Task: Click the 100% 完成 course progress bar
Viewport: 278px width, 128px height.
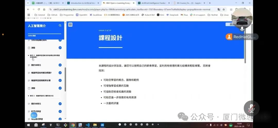Action: click(45, 34)
